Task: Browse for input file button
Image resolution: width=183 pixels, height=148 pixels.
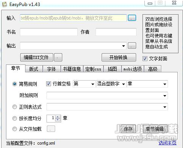Action: coord(132,18)
